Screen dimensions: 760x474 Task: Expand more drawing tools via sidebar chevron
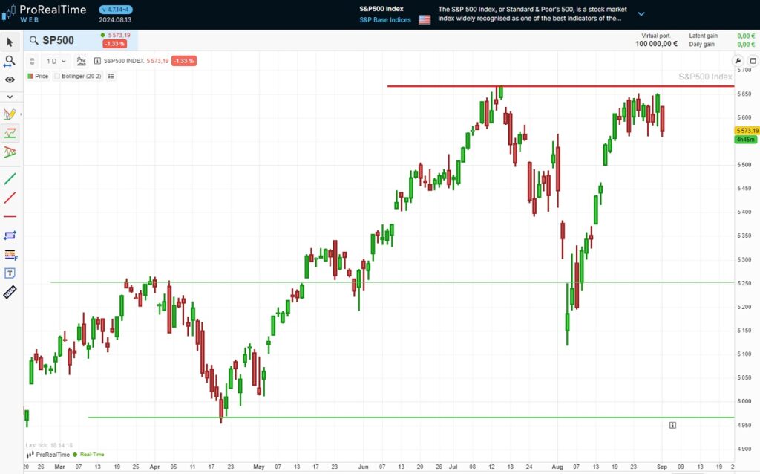(10, 97)
